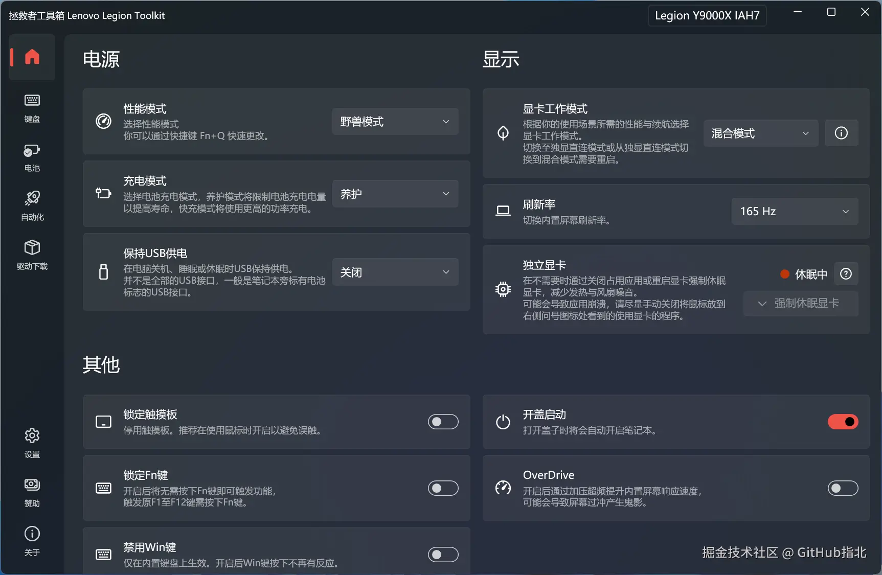Click the 刷新率 setting title

click(539, 204)
